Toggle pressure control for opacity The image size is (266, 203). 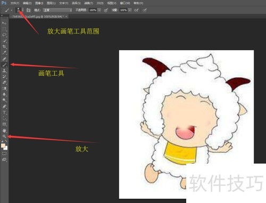pos(106,10)
